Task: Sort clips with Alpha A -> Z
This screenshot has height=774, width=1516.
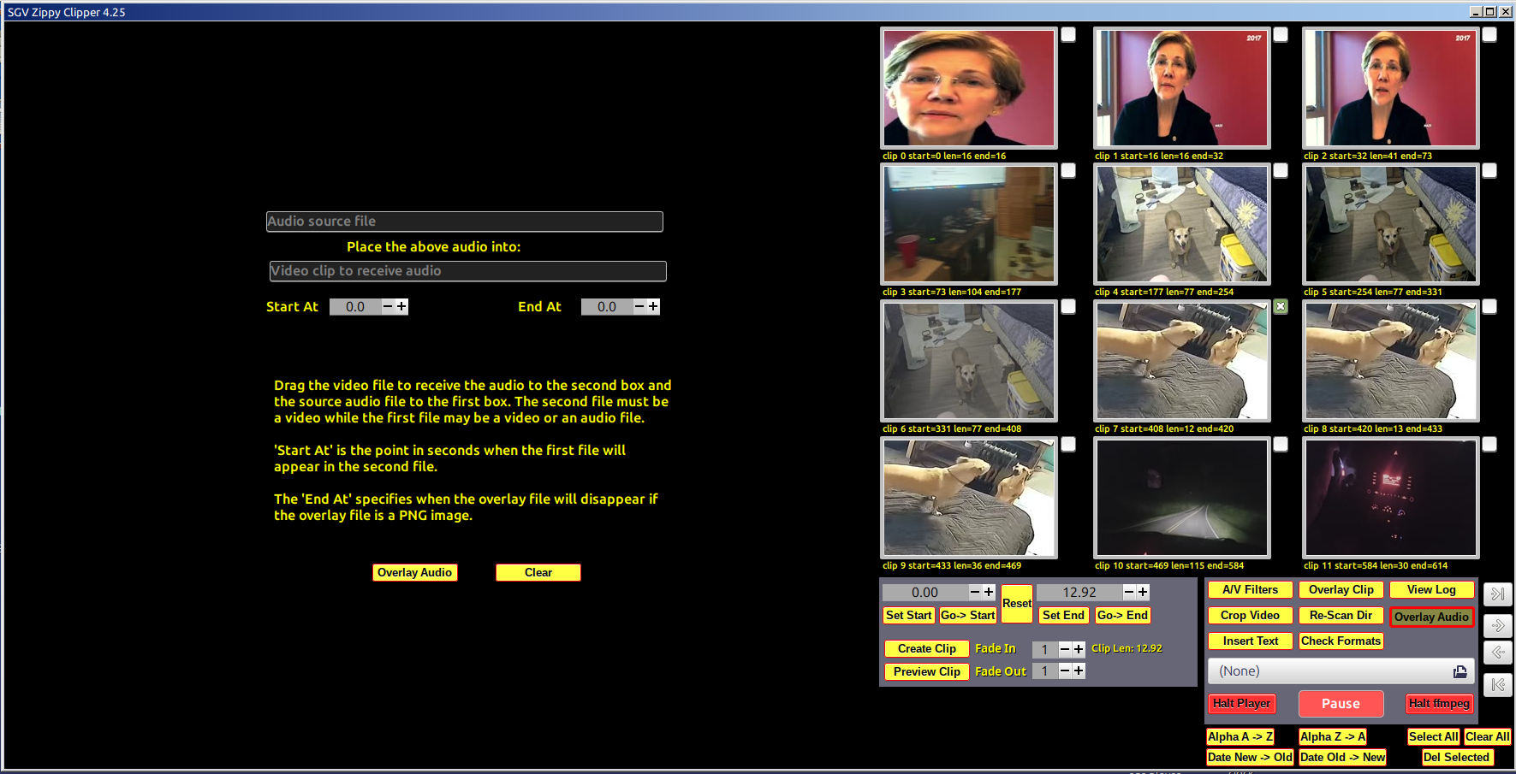Action: 1240,737
